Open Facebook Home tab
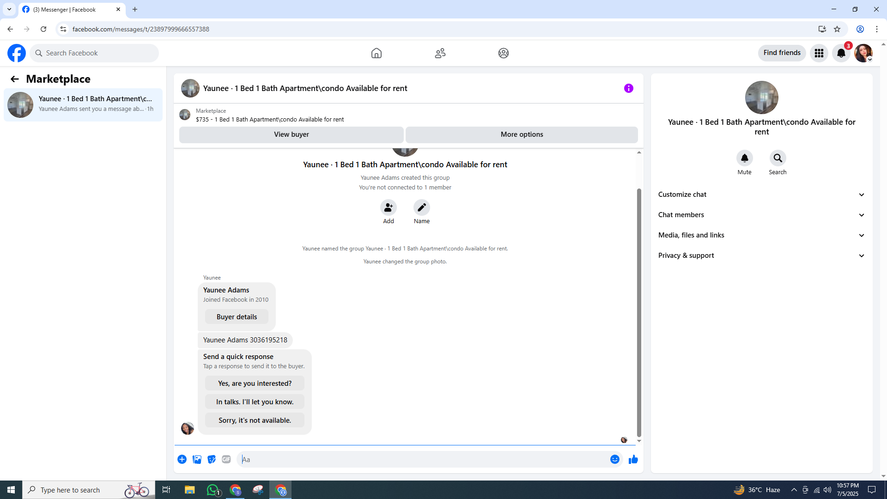 (376, 53)
